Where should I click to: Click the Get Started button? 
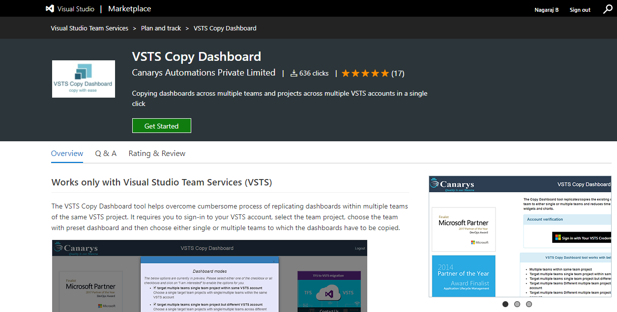161,125
